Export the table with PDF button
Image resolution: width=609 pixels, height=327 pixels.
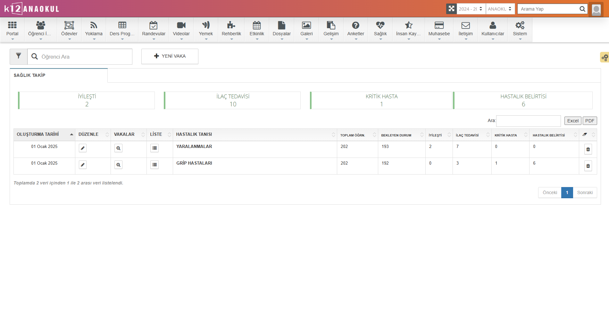coord(590,121)
